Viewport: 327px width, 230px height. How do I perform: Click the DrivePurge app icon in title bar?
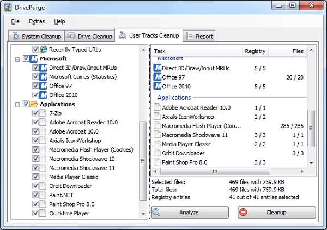[x=8, y=8]
